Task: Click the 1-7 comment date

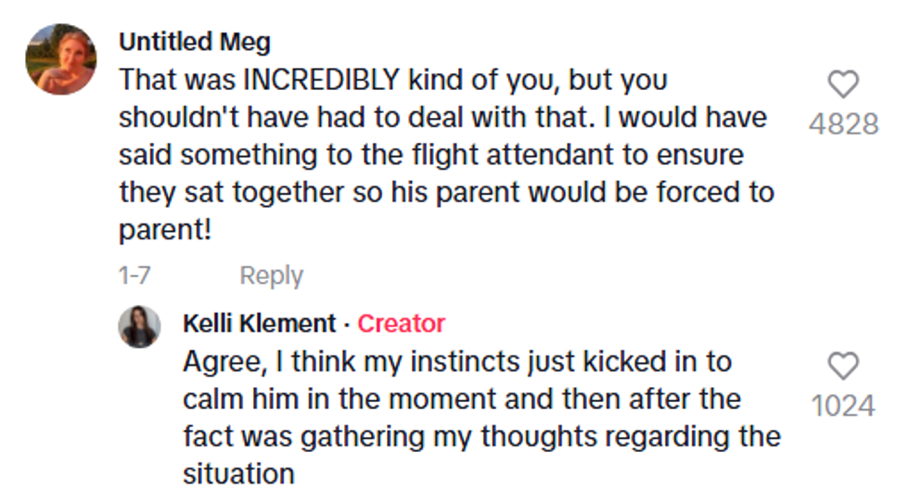Action: click(135, 276)
